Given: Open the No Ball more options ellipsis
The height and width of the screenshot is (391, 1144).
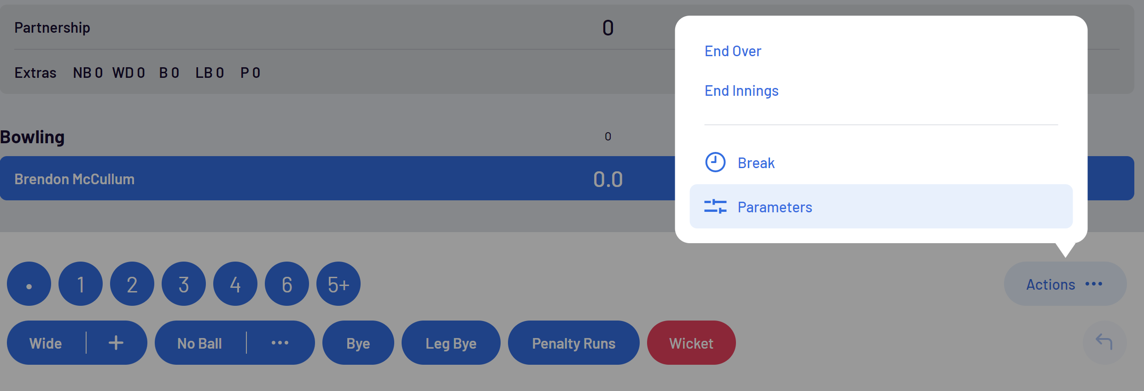Looking at the screenshot, I should 280,343.
